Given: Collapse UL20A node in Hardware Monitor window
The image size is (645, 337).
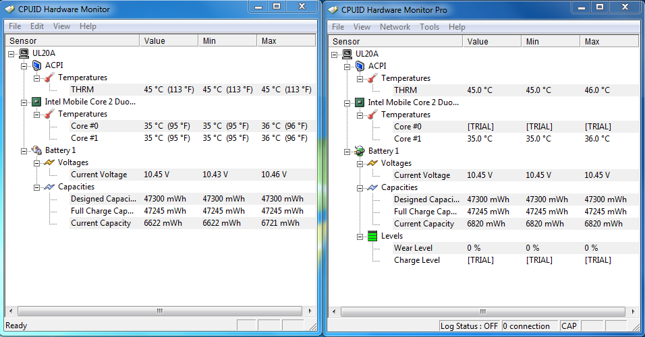Looking at the screenshot, I should [11, 54].
